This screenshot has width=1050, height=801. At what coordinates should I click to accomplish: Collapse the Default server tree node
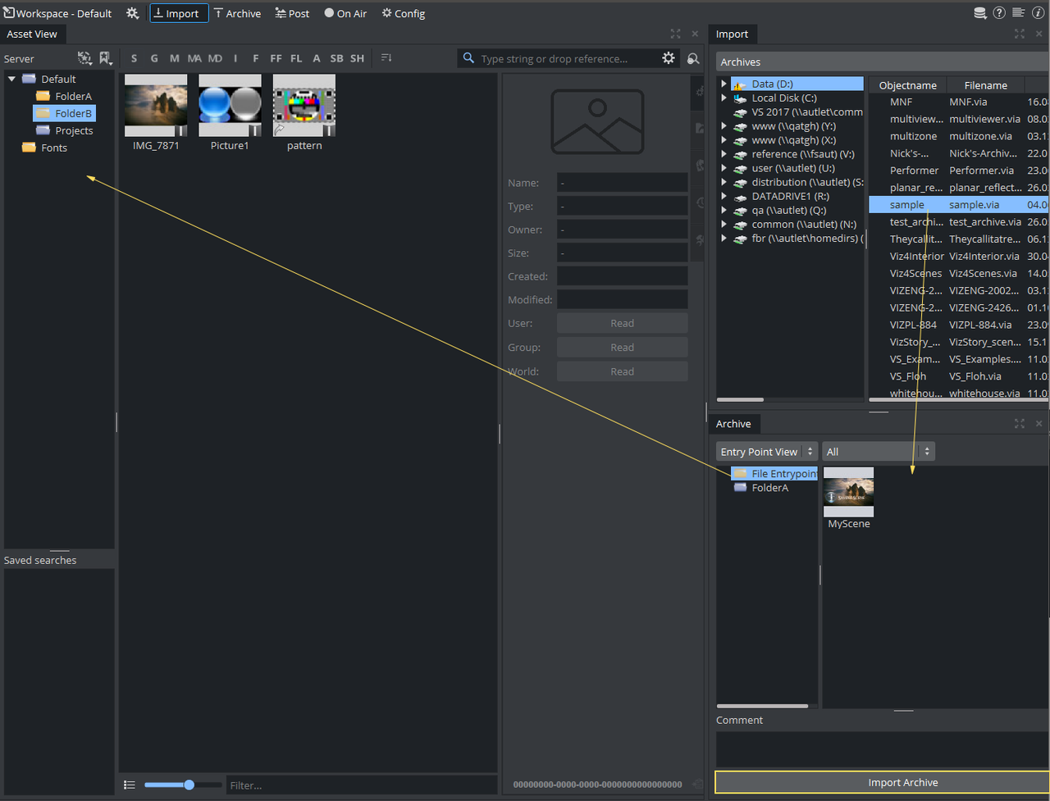point(11,80)
